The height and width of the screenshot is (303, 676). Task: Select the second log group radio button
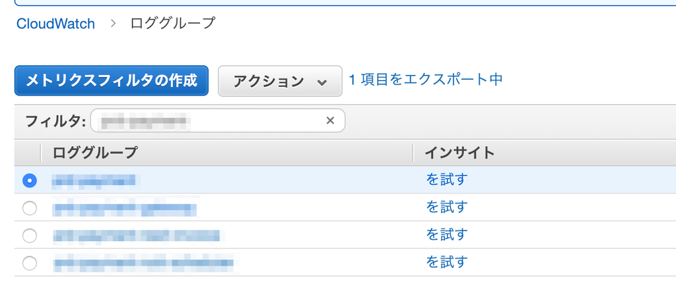click(30, 208)
